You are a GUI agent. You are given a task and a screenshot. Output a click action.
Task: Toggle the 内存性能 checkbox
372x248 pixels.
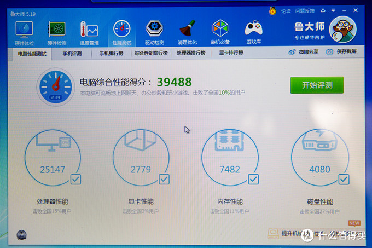point(253,179)
